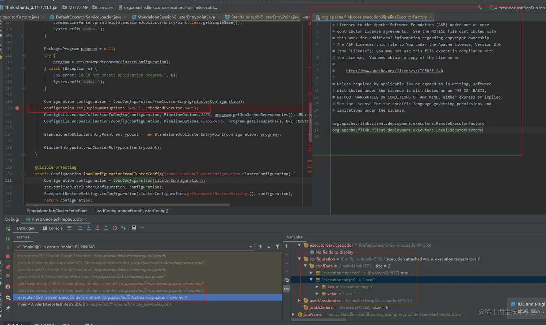The image size is (546, 325).
Task: Stop the debug session with red square
Action: pos(8,256)
